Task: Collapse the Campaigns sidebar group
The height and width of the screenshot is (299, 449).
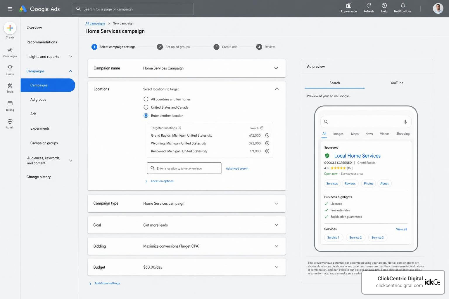Action: pos(70,71)
